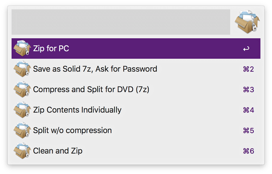This screenshot has height=174, width=272.
Task: Select the Zip for PC preset
Action: point(136,49)
